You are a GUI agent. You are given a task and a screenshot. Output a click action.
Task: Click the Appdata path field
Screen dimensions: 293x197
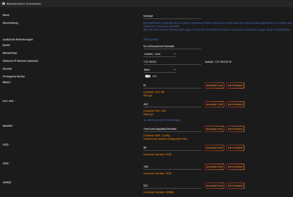click(172, 129)
